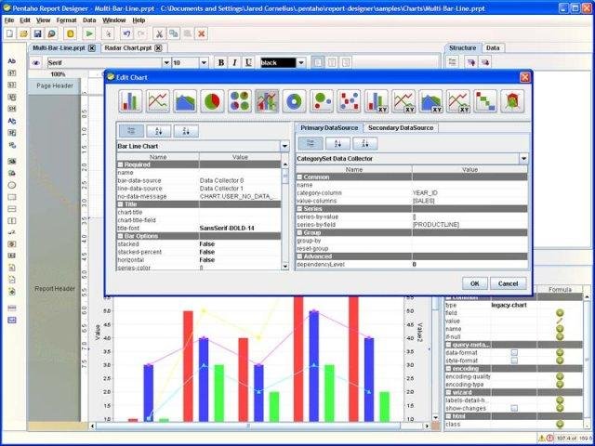595x446 pixels.
Task: Select the radar chart type icon
Action: [512, 101]
